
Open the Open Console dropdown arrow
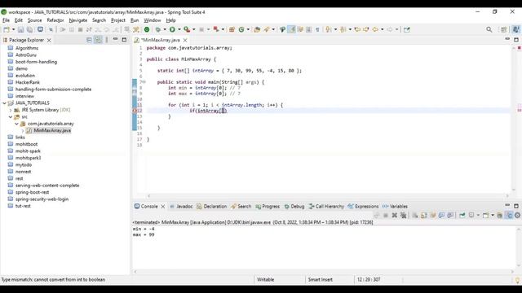pos(493,215)
